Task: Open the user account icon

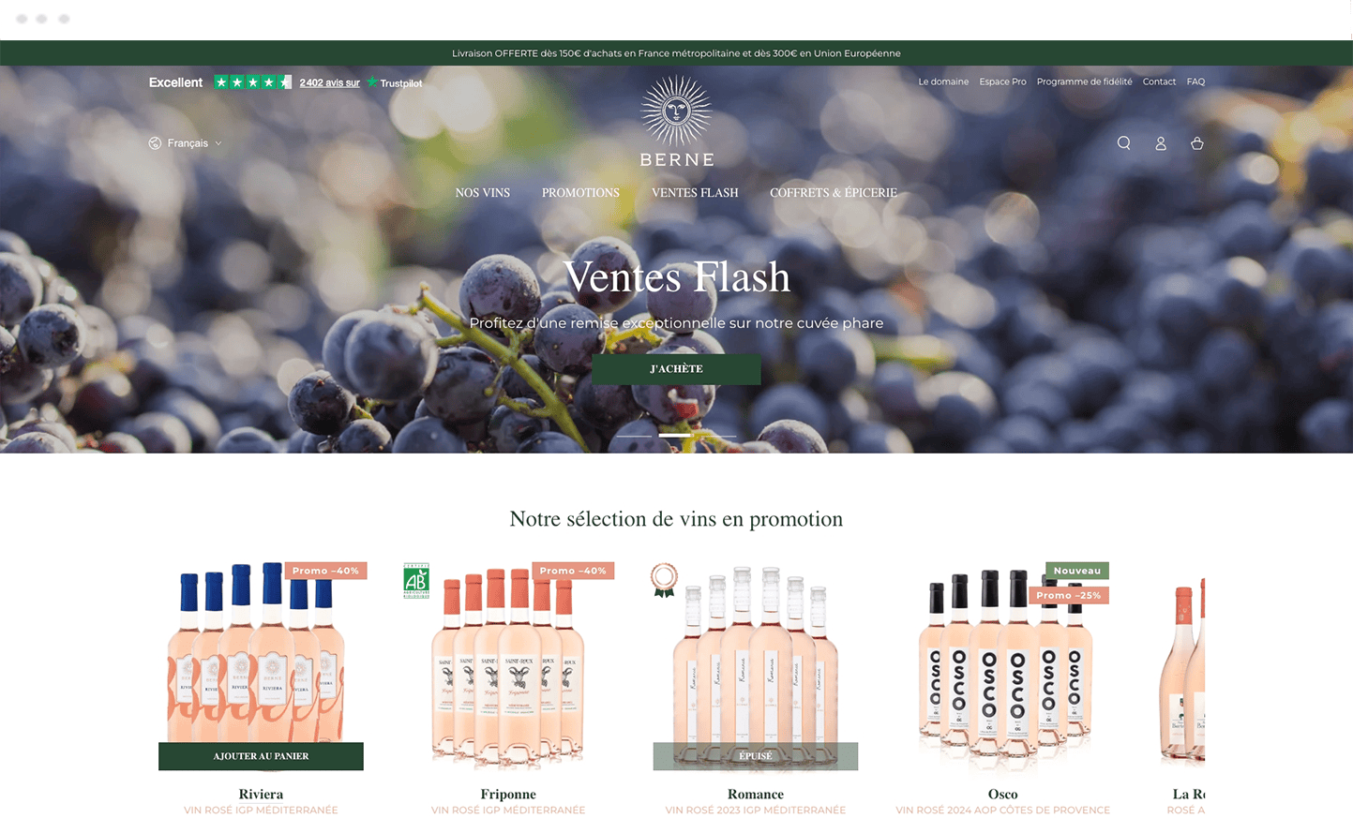Action: pos(1160,143)
